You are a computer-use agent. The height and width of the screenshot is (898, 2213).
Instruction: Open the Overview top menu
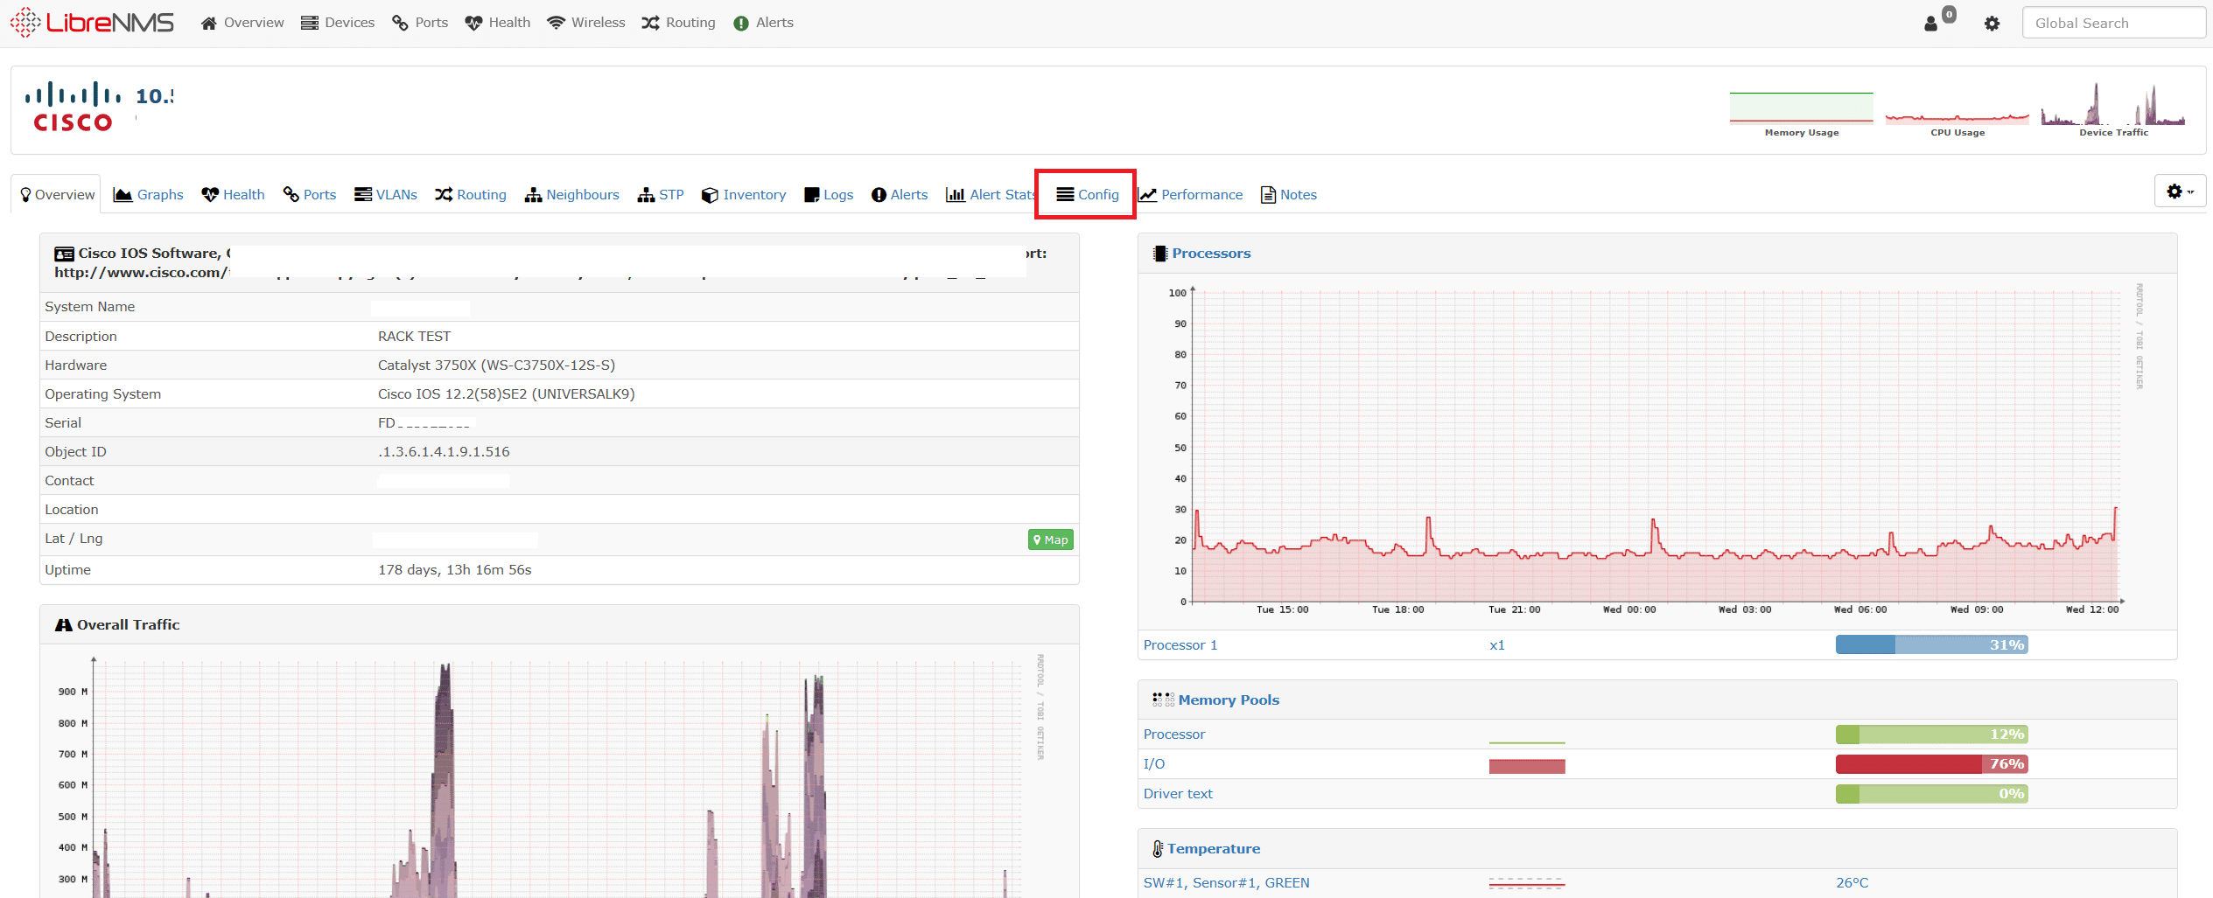point(242,23)
